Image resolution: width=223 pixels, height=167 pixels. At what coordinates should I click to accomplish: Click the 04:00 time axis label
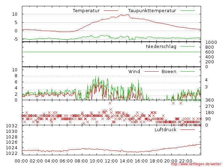(51, 161)
